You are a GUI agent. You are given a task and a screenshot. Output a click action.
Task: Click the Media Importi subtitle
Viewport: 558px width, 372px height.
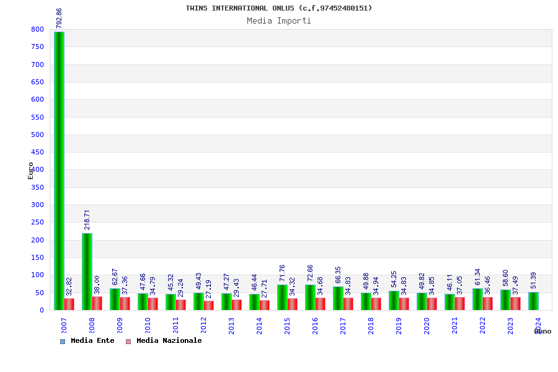coord(279,20)
